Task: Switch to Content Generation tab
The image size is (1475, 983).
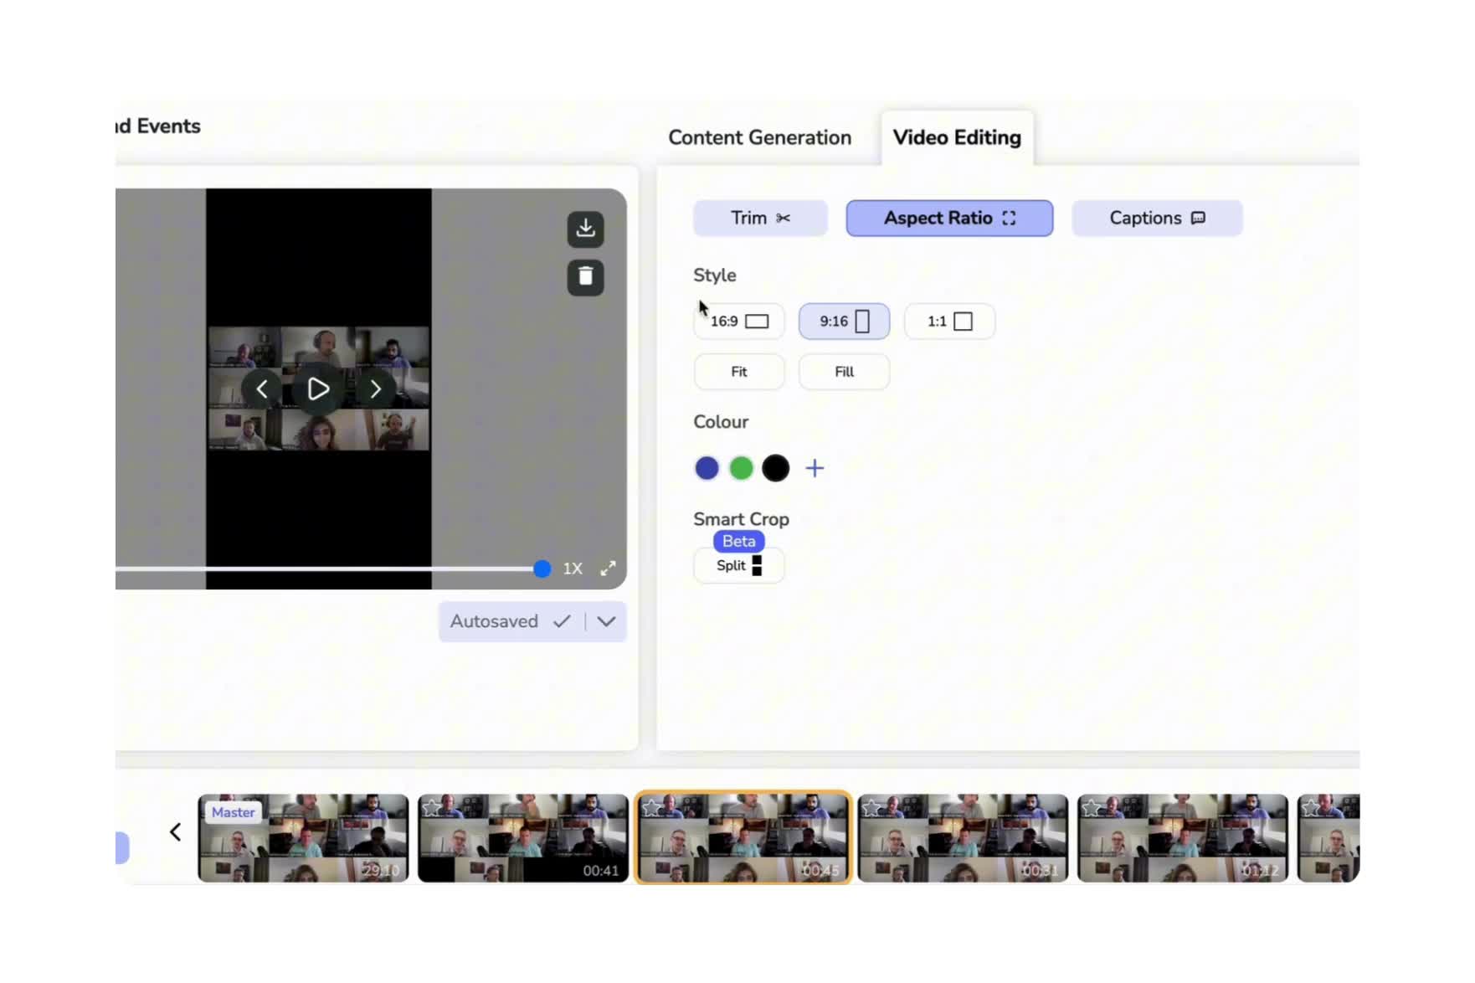Action: coord(759,137)
